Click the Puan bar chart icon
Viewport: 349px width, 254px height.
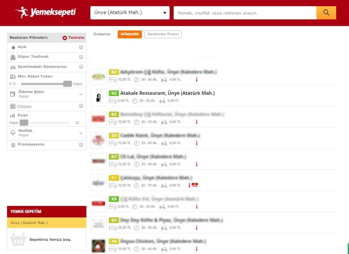coord(12,116)
